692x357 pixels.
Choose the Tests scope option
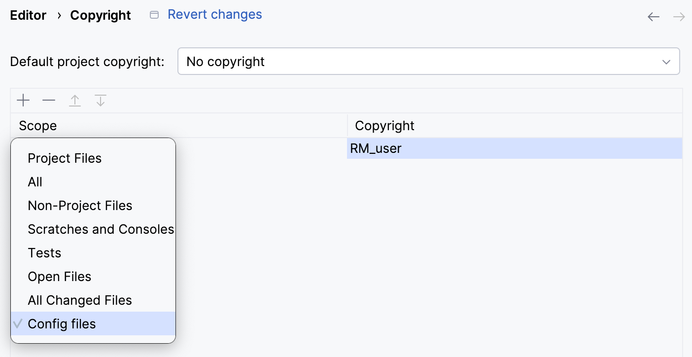click(x=44, y=253)
